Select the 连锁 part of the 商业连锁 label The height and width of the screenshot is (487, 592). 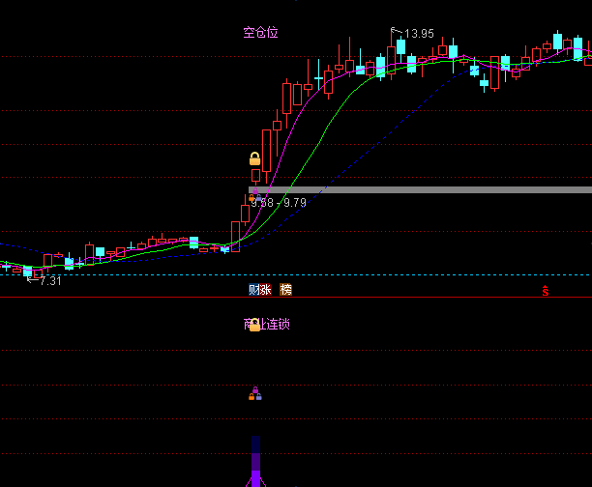click(279, 324)
